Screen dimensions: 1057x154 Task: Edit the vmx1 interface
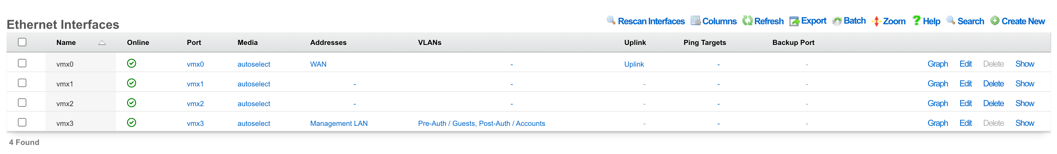tap(965, 84)
